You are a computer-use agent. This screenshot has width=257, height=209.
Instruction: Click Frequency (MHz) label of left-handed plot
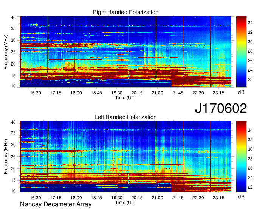6,157
